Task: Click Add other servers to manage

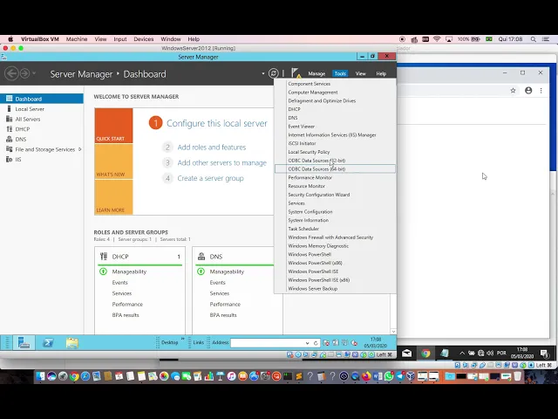Action: (x=221, y=163)
